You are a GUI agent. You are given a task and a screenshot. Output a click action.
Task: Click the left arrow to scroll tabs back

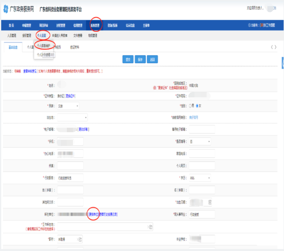click(272, 47)
